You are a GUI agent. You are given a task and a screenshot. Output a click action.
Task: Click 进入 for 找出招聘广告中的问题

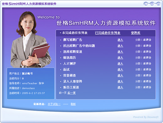click(120, 46)
